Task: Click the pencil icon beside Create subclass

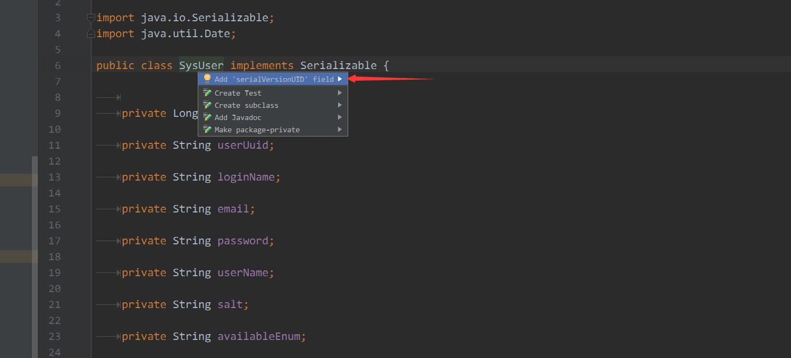Action: 207,105
